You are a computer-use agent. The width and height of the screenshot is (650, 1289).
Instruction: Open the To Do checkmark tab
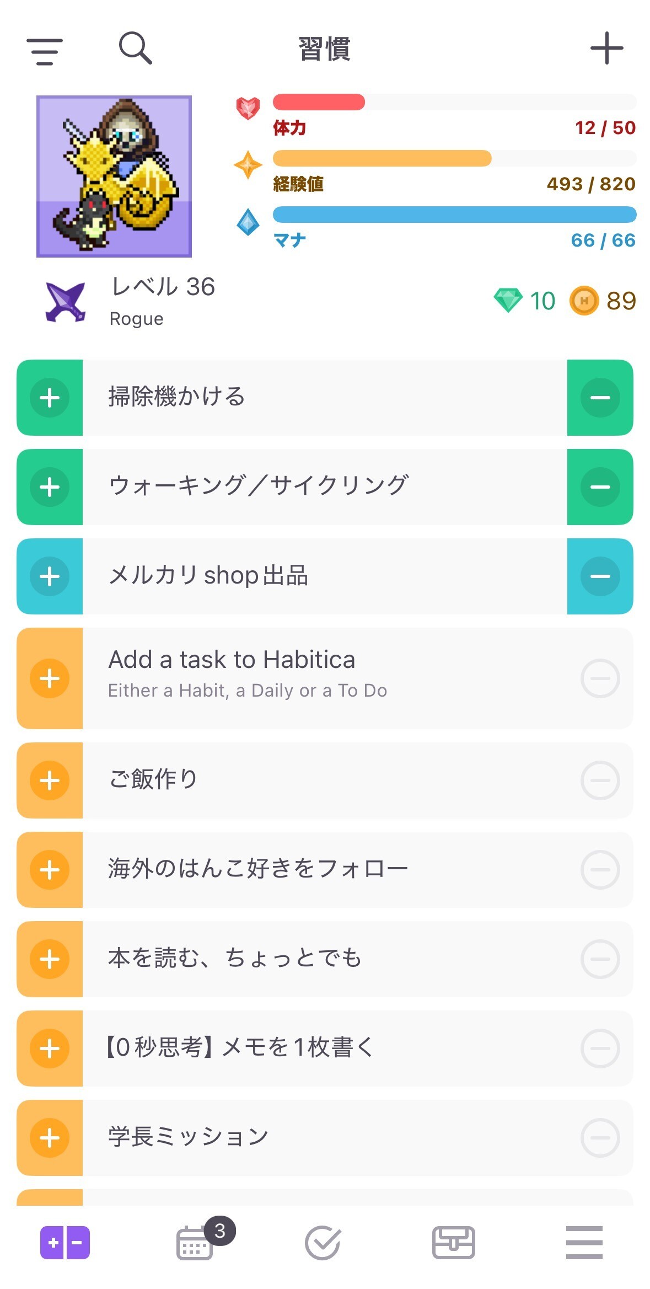tap(323, 1243)
